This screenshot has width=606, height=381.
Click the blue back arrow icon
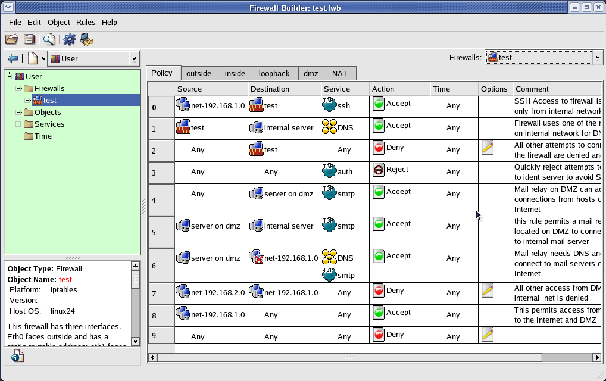coord(13,59)
